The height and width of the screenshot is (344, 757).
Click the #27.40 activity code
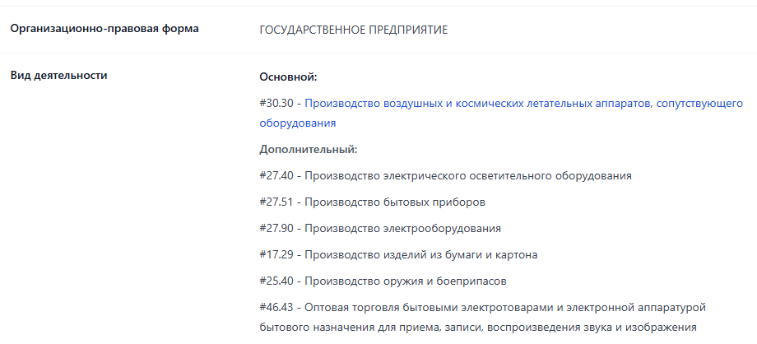click(x=276, y=176)
